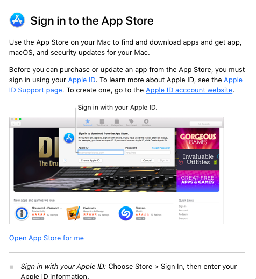Image resolution: width=256 pixels, height=279 pixels.
Task: Click the Pixelmator app icon
Action: click(x=73, y=213)
